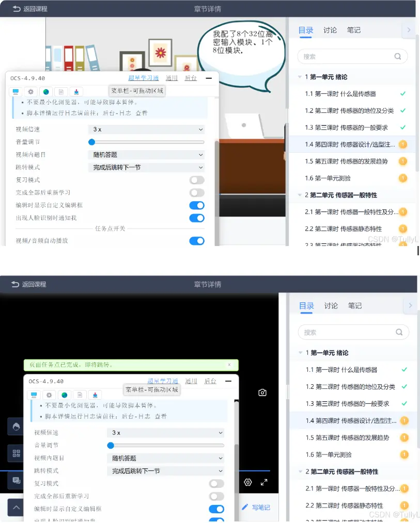
Task: Click the gear icon in the upper OCS panel toolbar
Action: 31,91
